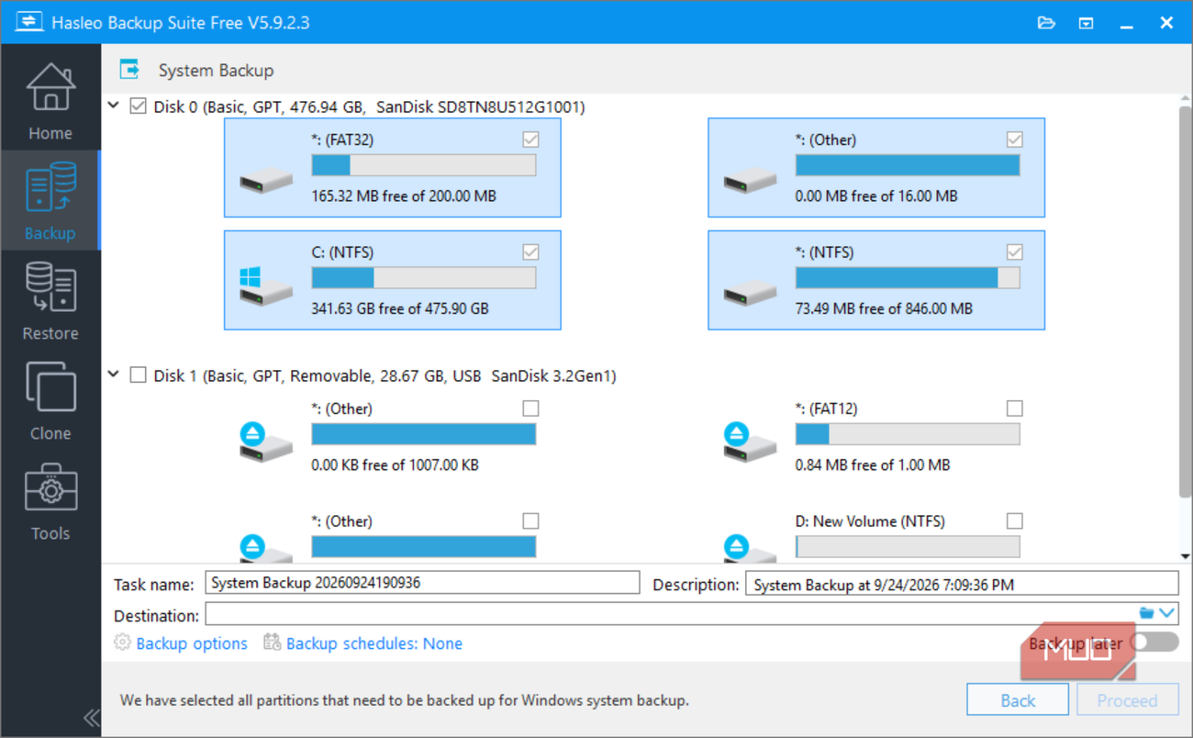Open the Clone section

[x=50, y=400]
